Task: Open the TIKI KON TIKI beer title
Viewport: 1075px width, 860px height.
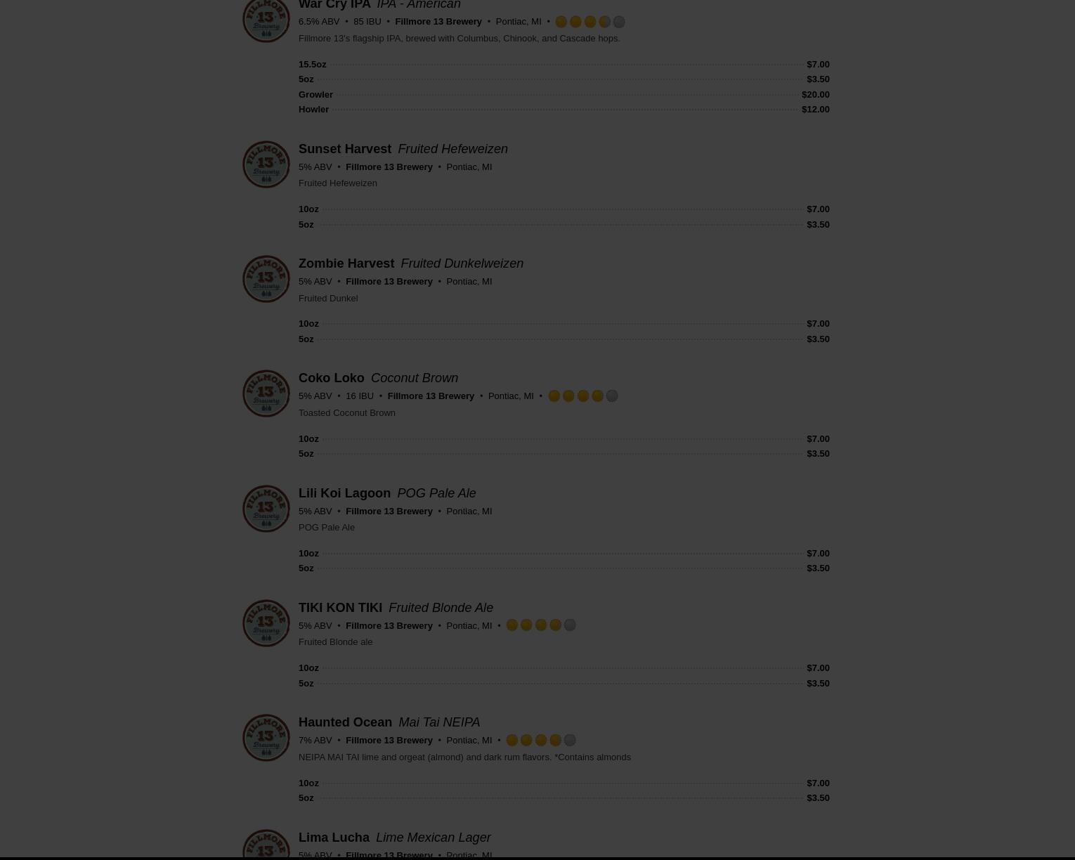Action: coord(340,608)
